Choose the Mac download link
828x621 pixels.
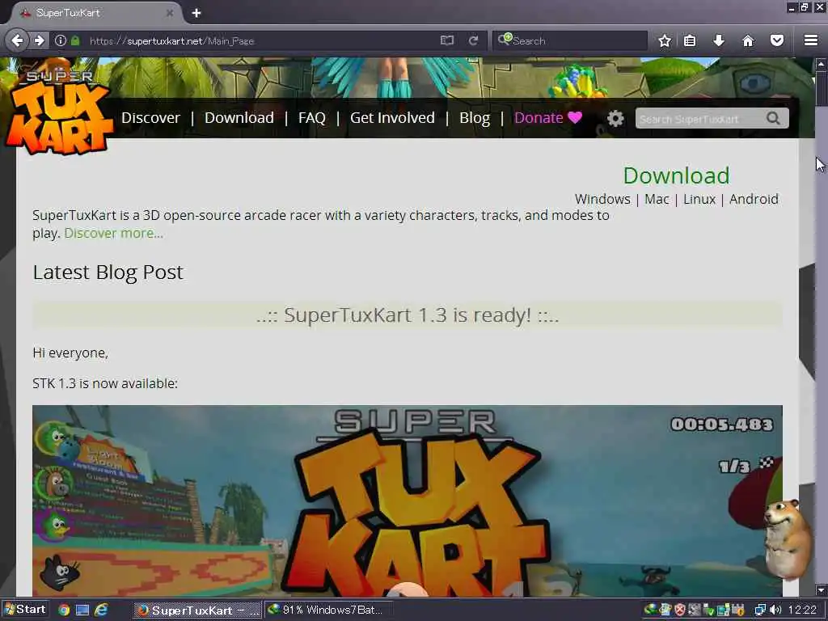tap(657, 199)
